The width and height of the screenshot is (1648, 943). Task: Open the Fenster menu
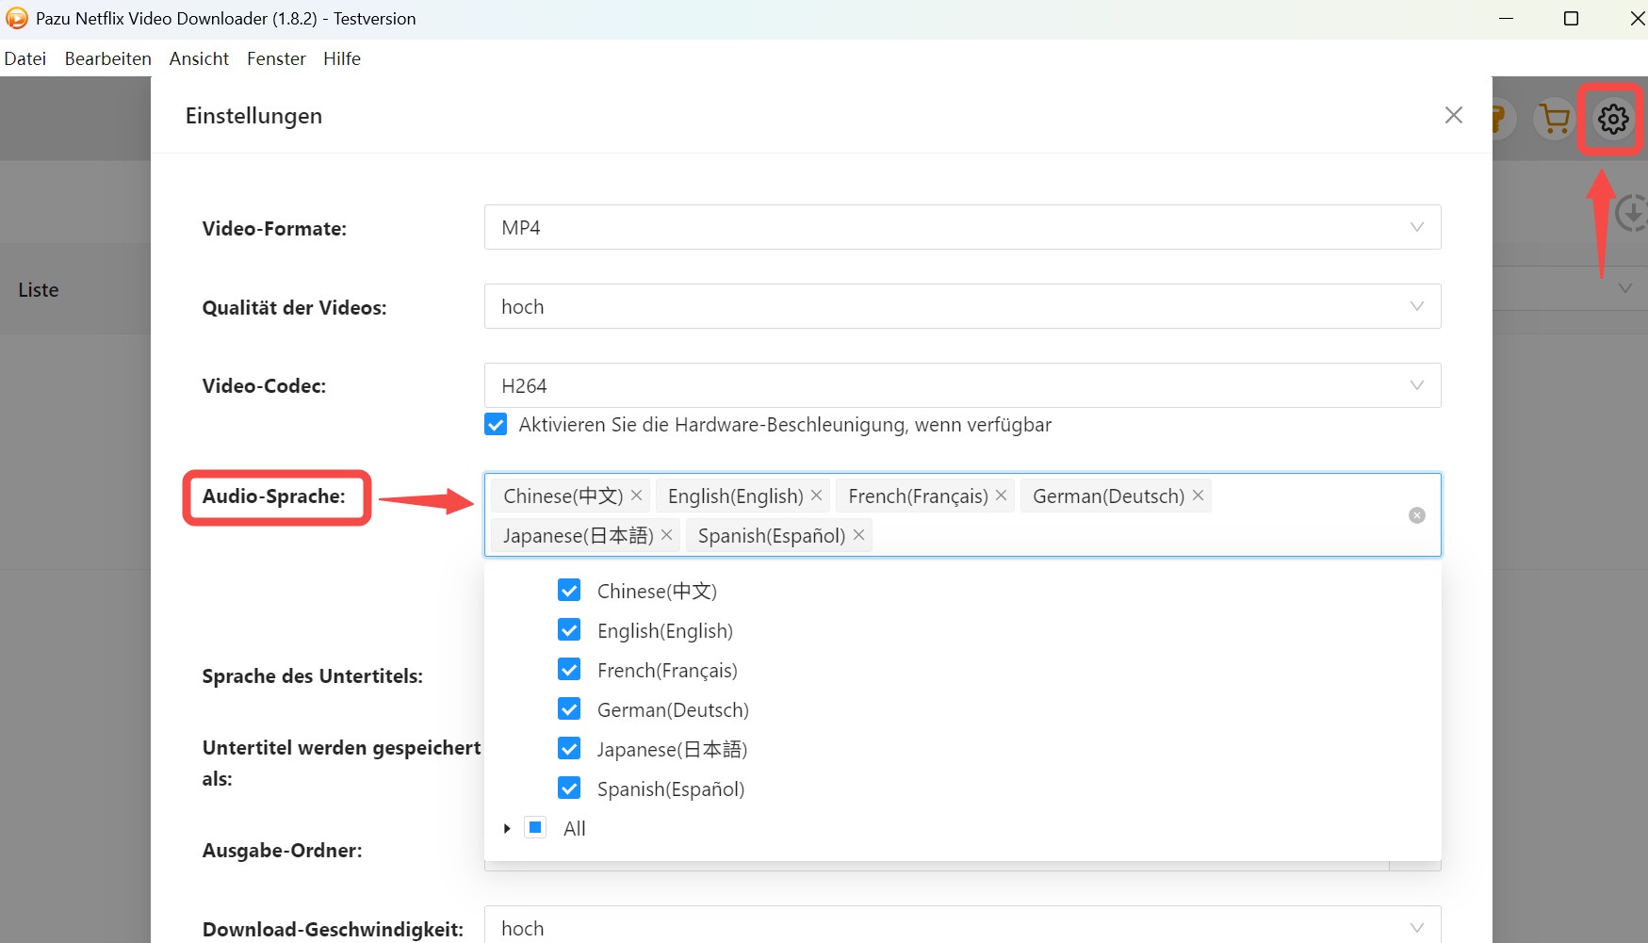point(276,58)
